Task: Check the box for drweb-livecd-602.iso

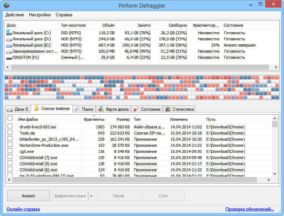Action: tap(10, 126)
